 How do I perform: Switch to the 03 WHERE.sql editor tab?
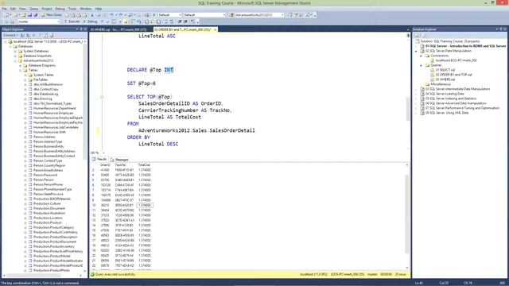[x=119, y=29]
